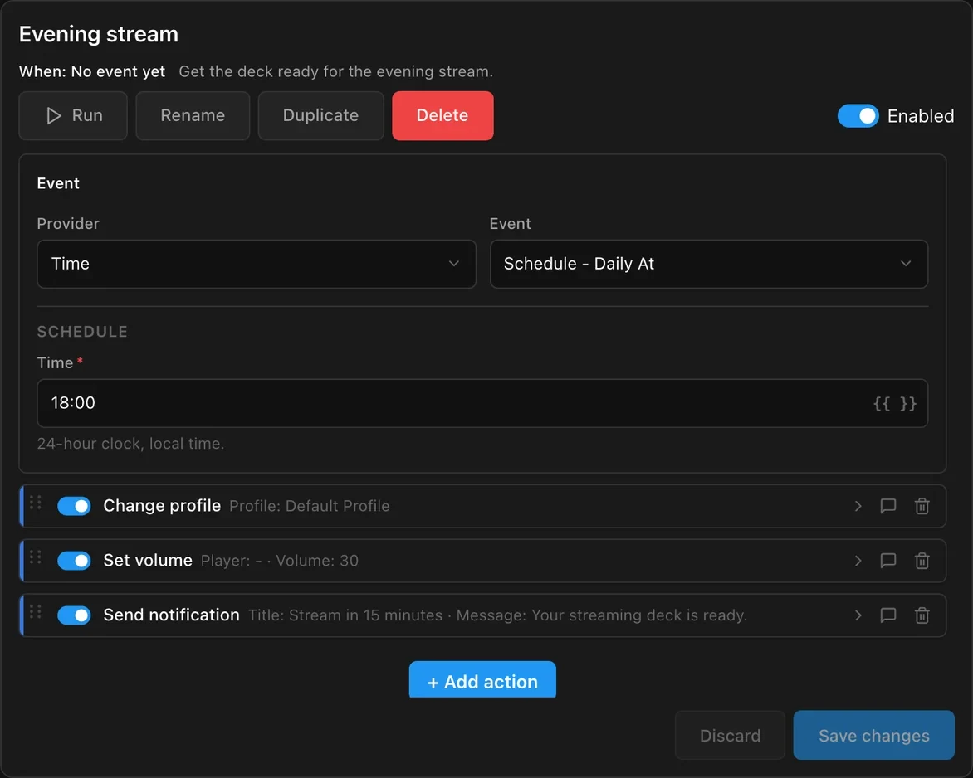Click 'Profile: Default Profile' summary text

pyautogui.click(x=309, y=506)
